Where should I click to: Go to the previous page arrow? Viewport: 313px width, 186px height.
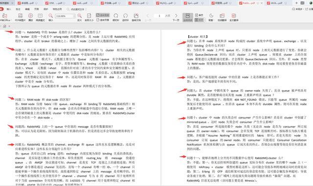point(148,16)
